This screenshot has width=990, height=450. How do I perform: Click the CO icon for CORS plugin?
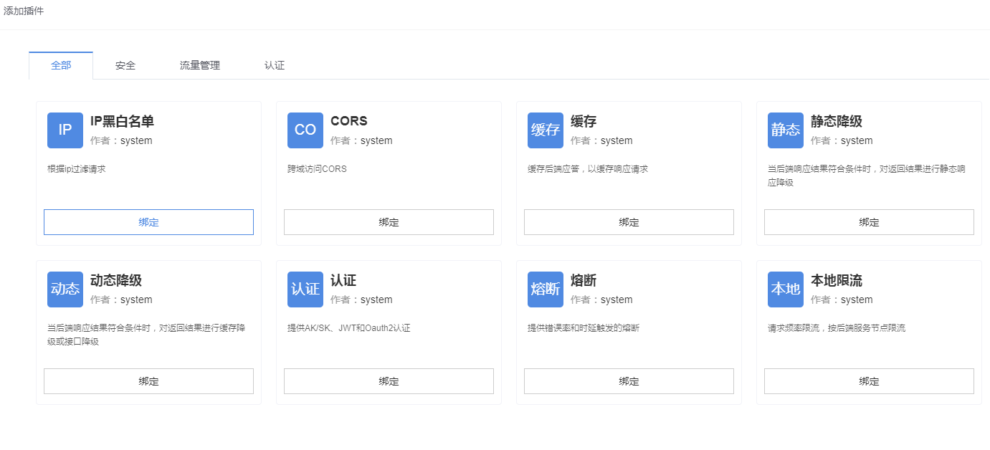tap(305, 130)
